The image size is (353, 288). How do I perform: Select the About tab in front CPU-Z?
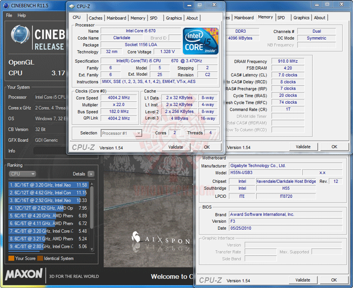point(192,18)
